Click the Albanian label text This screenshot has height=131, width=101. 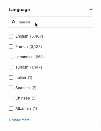[x=23, y=108]
